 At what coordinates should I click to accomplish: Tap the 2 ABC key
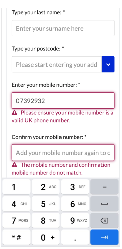point(46,187)
